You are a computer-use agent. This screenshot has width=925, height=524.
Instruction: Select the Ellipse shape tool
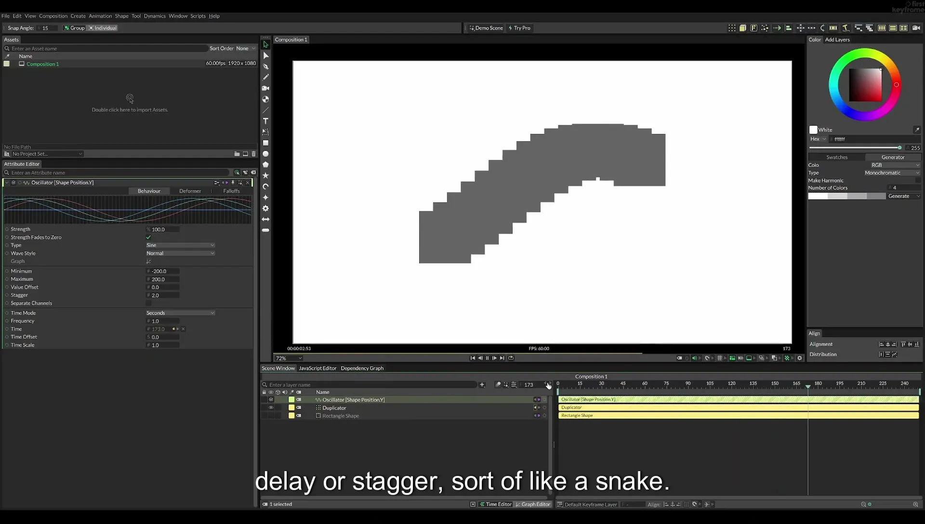coord(265,154)
